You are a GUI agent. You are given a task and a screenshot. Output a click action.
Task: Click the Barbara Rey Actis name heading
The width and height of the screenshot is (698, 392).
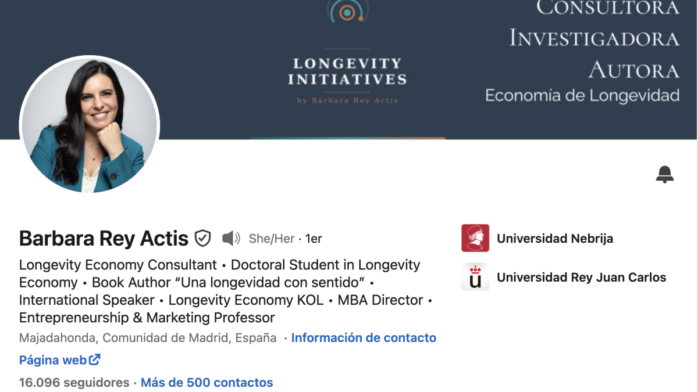[x=104, y=238]
